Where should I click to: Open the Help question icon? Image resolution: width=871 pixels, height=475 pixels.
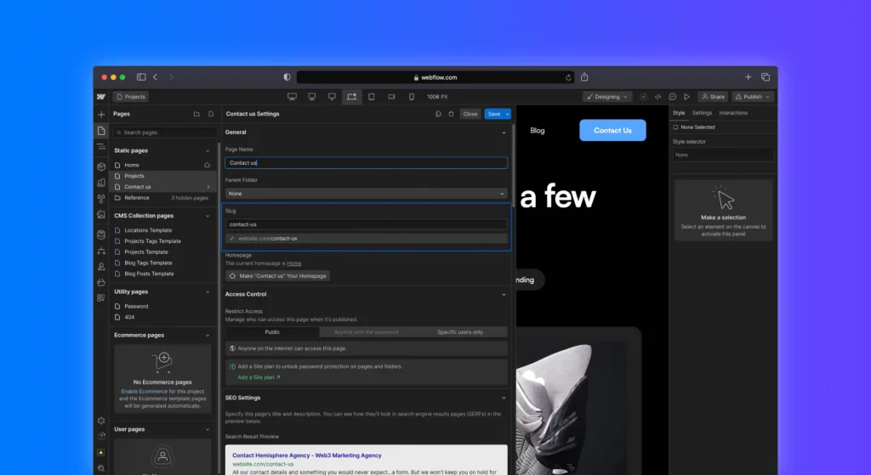point(101,436)
